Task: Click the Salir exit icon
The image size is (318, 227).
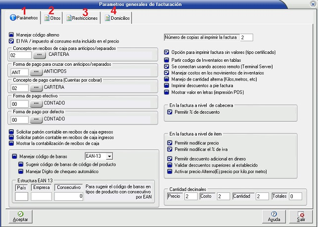Action: (301, 214)
